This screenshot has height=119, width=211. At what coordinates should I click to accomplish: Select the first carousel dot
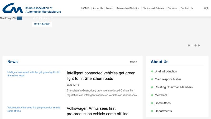189,45
